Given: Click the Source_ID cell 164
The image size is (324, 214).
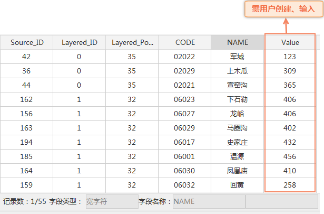Looking at the screenshot, I should point(26,171).
